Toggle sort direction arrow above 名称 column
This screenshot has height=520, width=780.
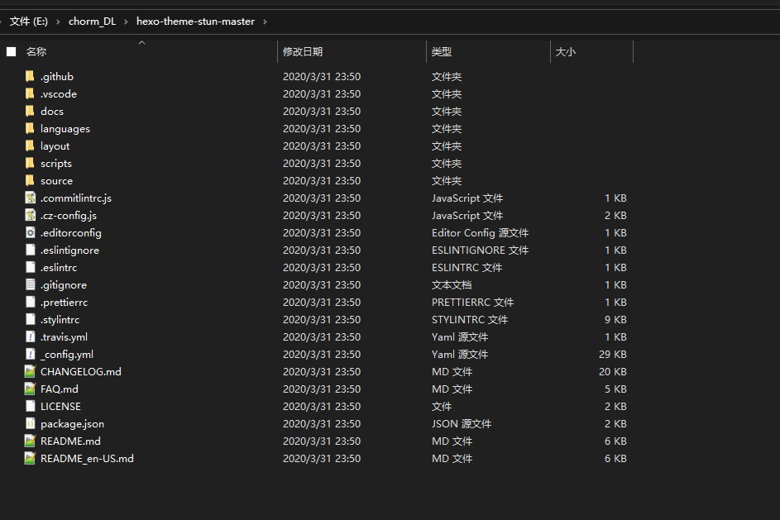click(141, 43)
